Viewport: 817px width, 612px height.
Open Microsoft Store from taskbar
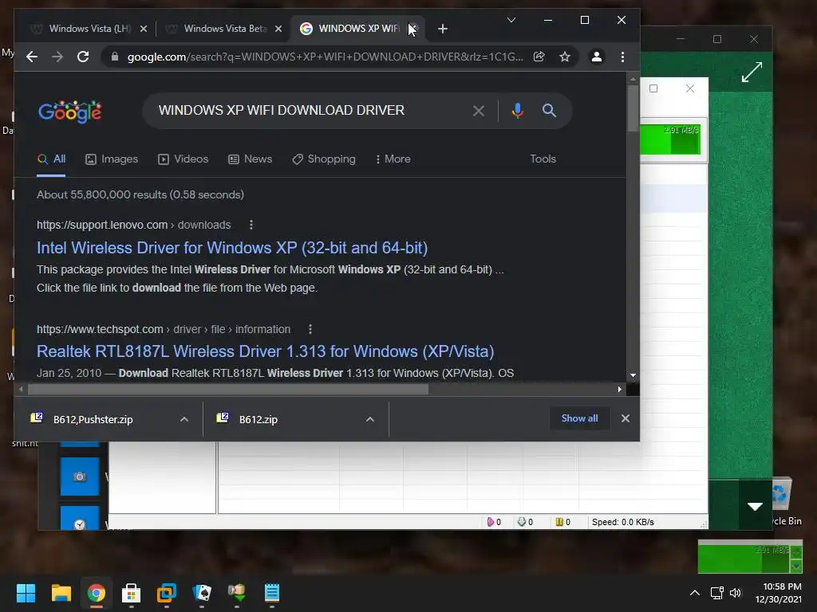point(132,593)
